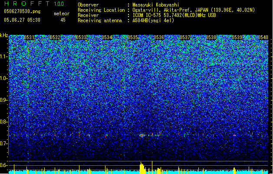Click the 0537 time marker
The height and width of the screenshot is (174, 273).
click(x=185, y=37)
